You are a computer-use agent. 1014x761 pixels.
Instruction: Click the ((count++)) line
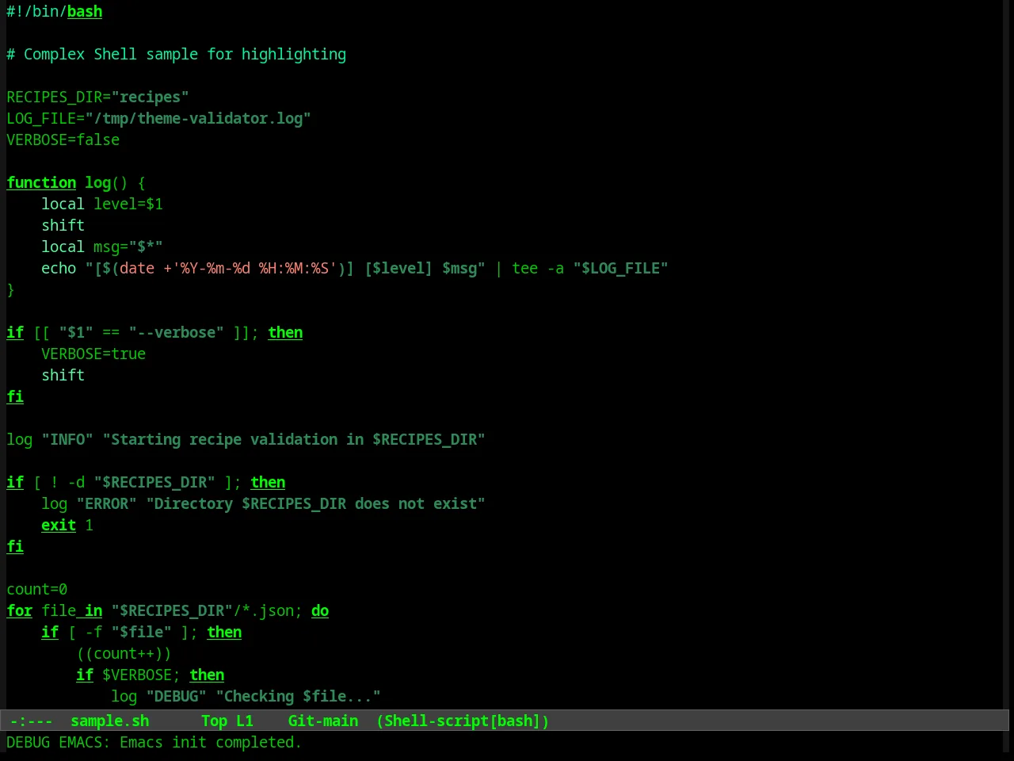point(124,653)
